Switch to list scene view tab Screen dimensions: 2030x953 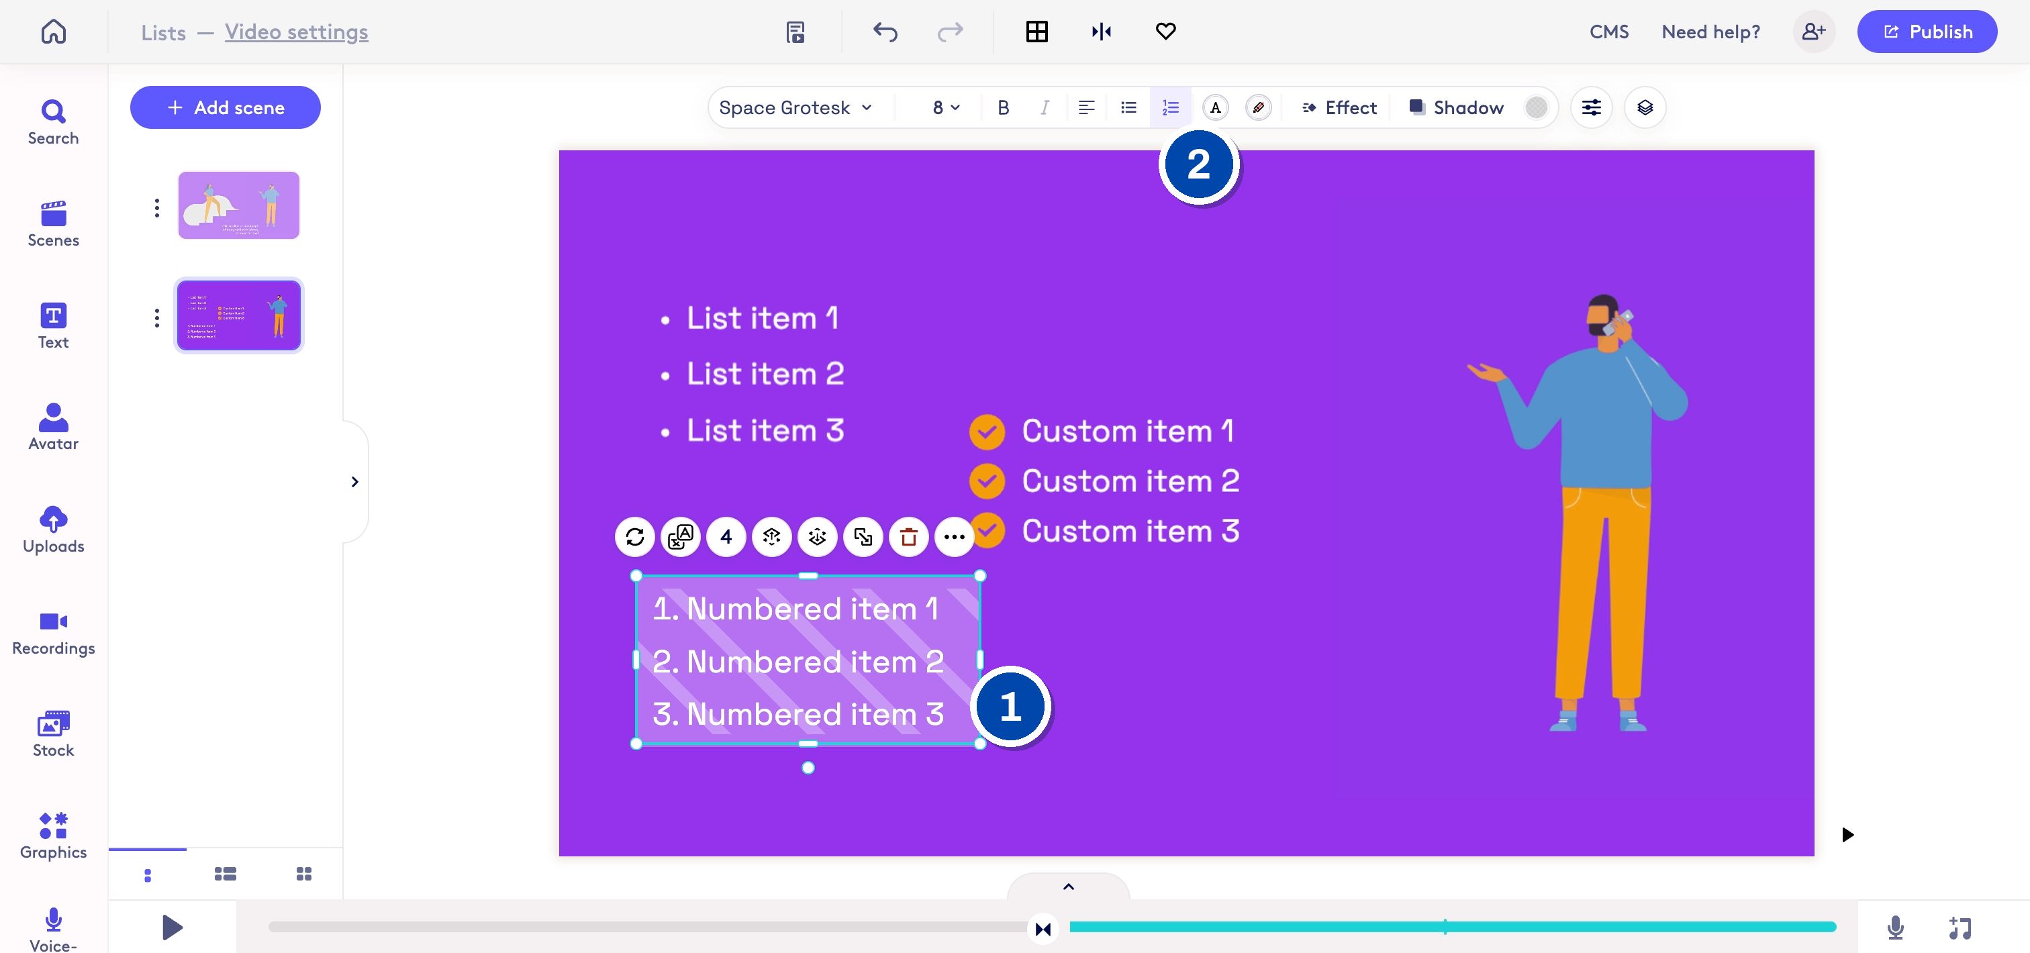[x=226, y=874]
